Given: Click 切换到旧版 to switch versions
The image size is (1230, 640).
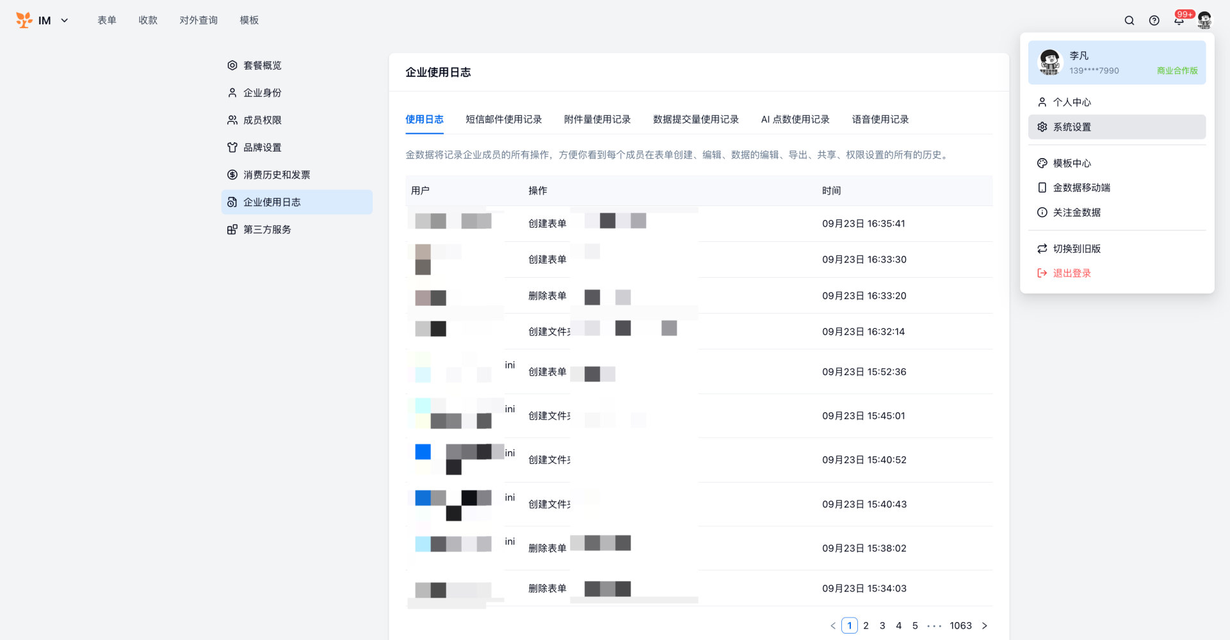Looking at the screenshot, I should 1076,248.
